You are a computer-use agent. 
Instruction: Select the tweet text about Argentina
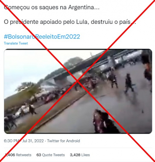tap(52, 7)
